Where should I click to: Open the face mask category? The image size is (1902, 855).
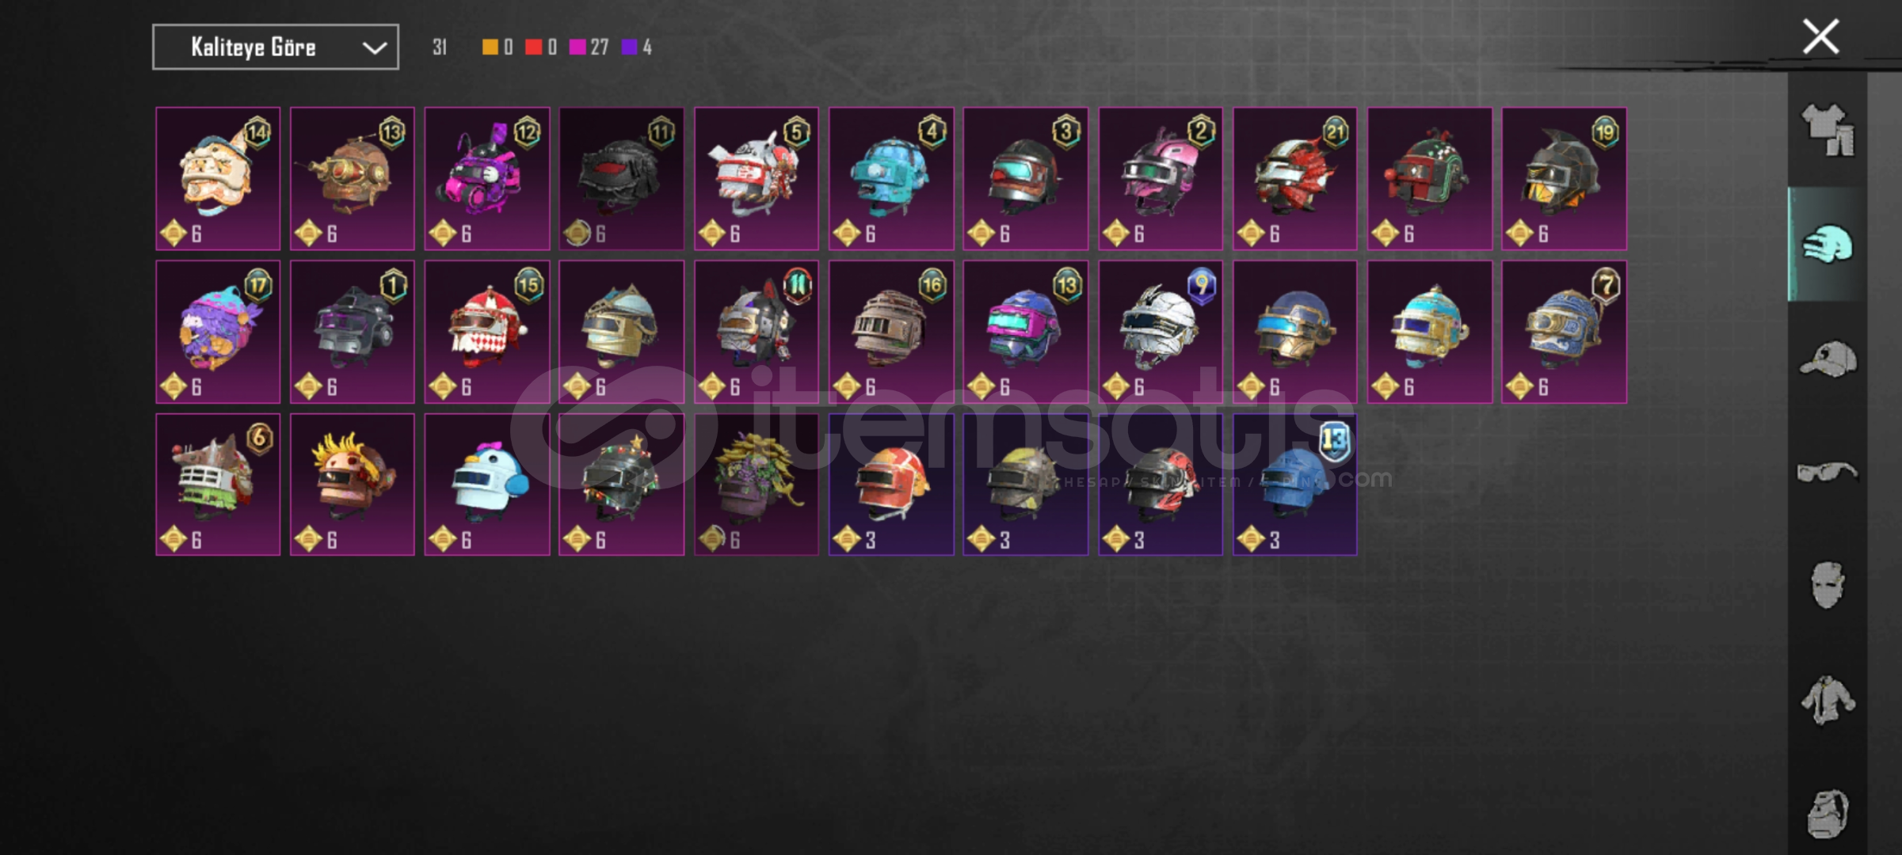pyautogui.click(x=1828, y=586)
